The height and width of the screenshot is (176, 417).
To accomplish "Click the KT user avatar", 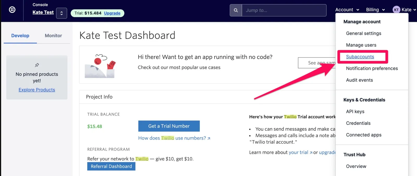I will point(396,10).
